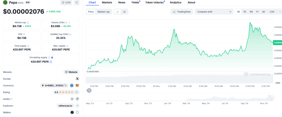Set chart range to 1D

238,12
